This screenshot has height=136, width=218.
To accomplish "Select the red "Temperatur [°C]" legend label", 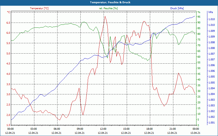I will click(39, 8).
